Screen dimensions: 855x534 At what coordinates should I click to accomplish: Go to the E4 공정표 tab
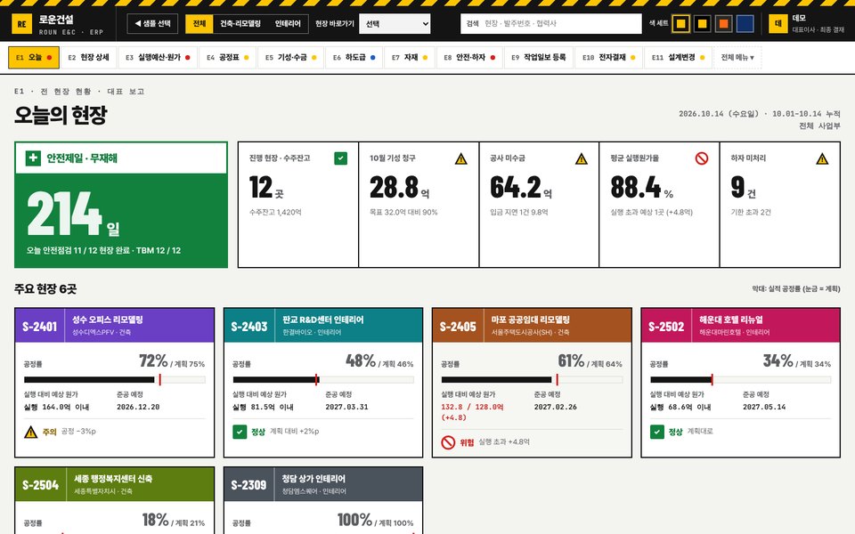point(227,57)
